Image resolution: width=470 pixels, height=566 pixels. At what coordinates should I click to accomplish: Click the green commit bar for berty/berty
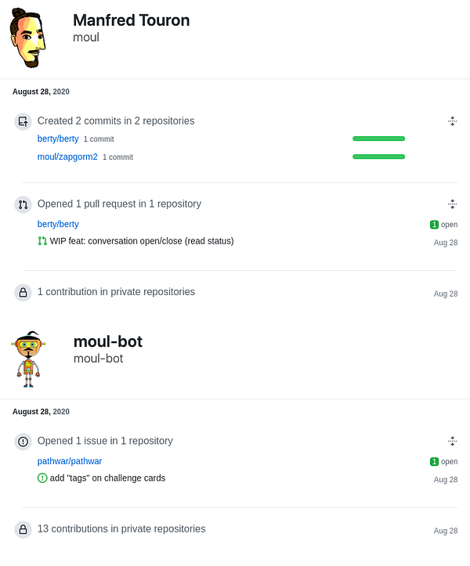378,139
